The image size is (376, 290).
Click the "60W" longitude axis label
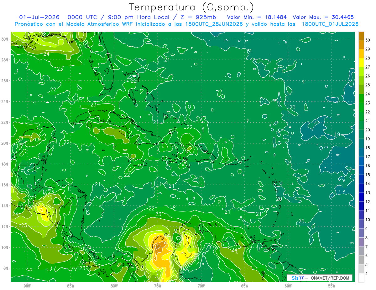point(288,286)
